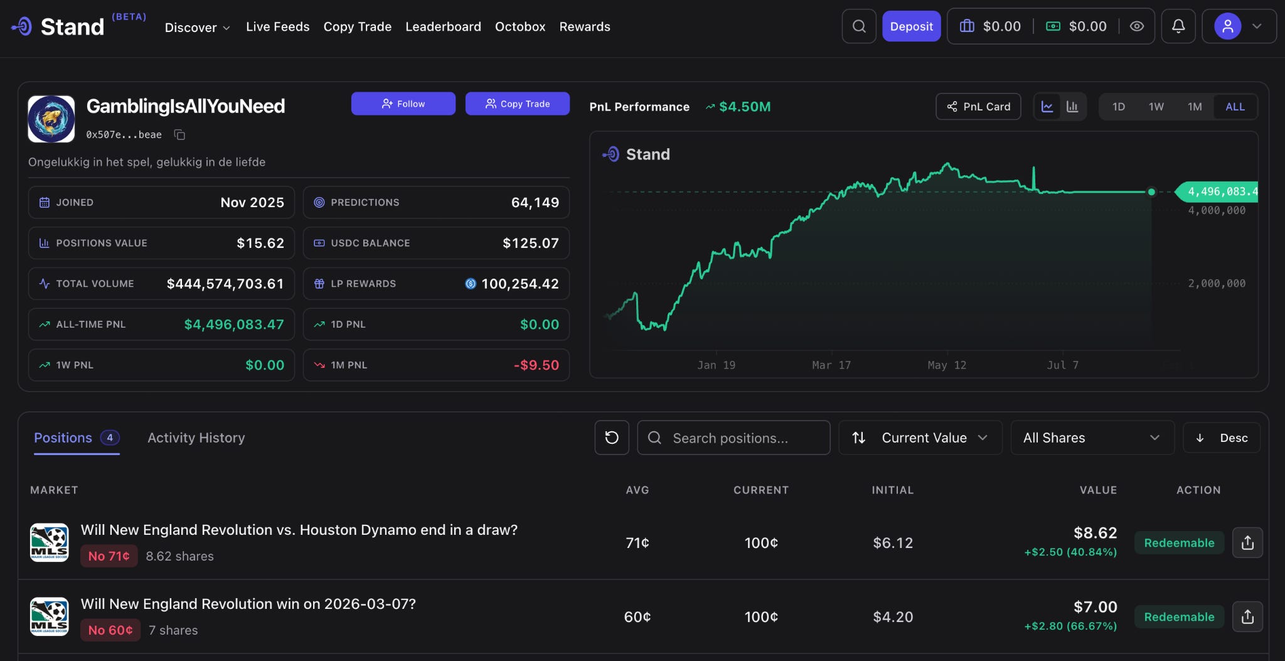Switch to bar chart view
This screenshot has width=1285, height=661.
pos(1072,107)
